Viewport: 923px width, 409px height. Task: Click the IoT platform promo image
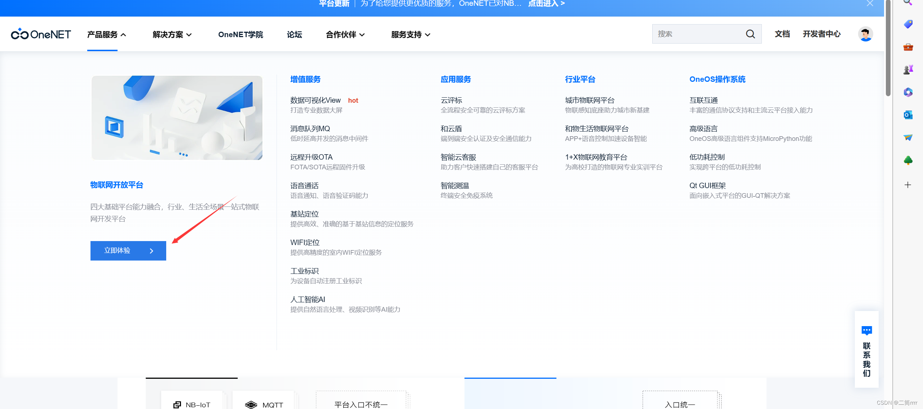(x=177, y=117)
